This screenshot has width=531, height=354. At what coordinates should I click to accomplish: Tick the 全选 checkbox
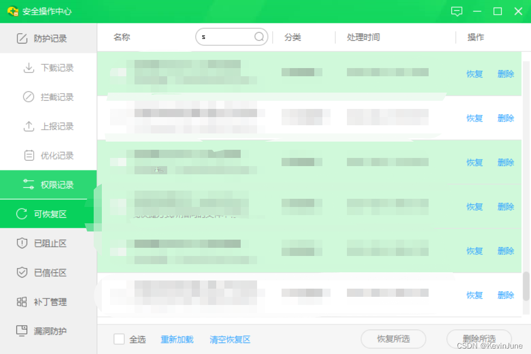point(119,339)
